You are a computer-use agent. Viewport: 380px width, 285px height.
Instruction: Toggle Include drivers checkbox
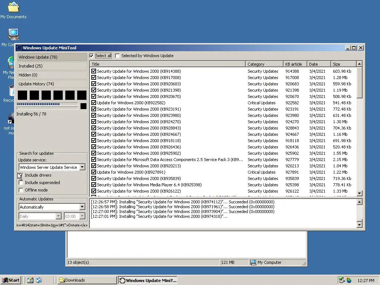(x=21, y=175)
